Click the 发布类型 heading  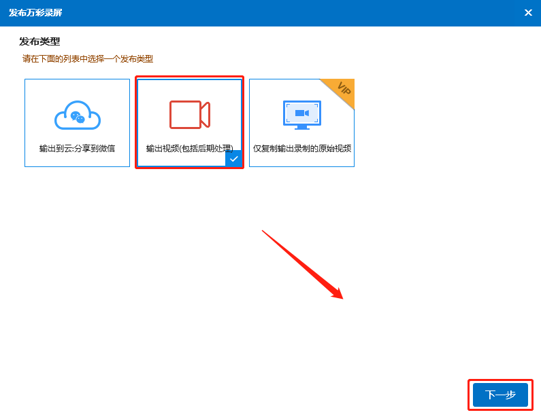[39, 41]
